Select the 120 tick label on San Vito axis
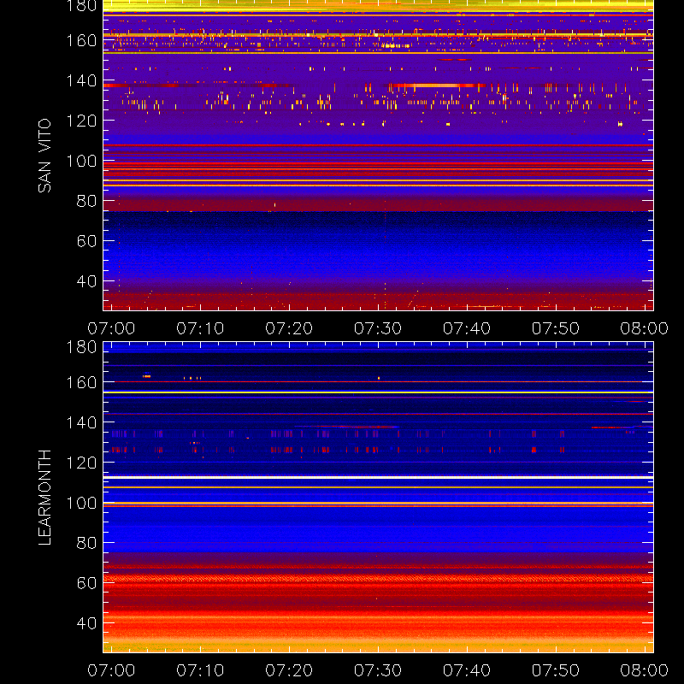This screenshot has width=684, height=684. (x=81, y=121)
